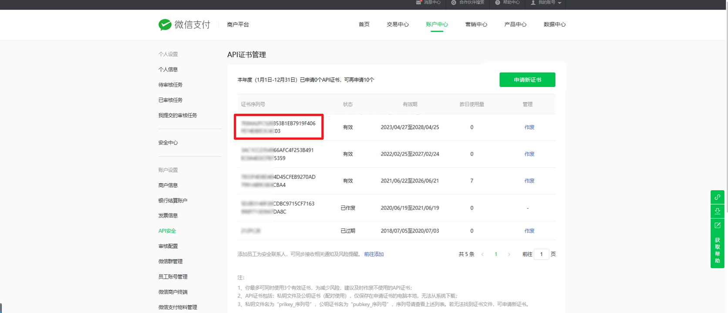The width and height of the screenshot is (728, 313).
Task: Click the WeChat Pay (微信支付) logo
Action: coord(184,25)
